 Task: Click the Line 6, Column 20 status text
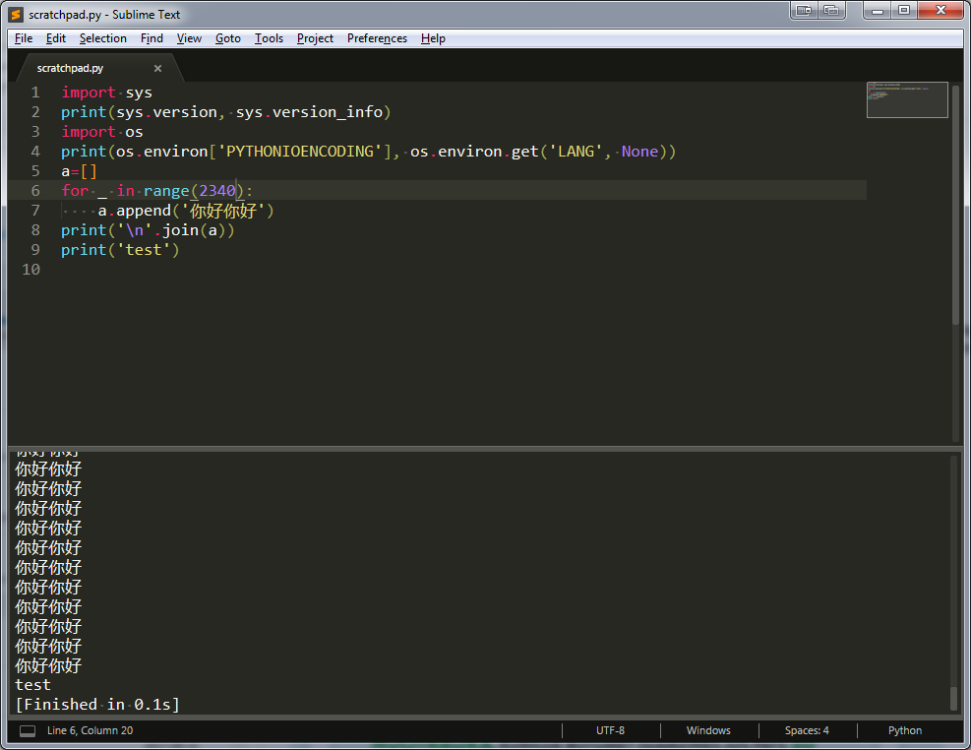[x=90, y=730]
